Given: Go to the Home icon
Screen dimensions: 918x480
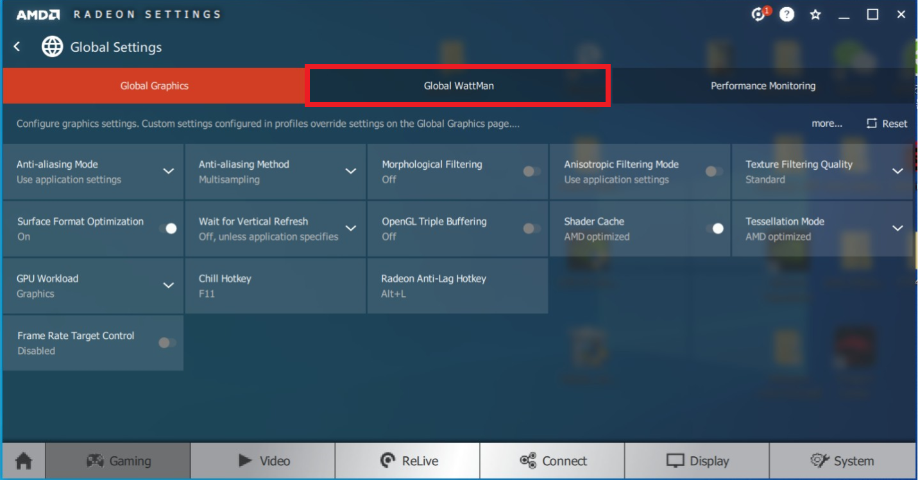Looking at the screenshot, I should (24, 461).
